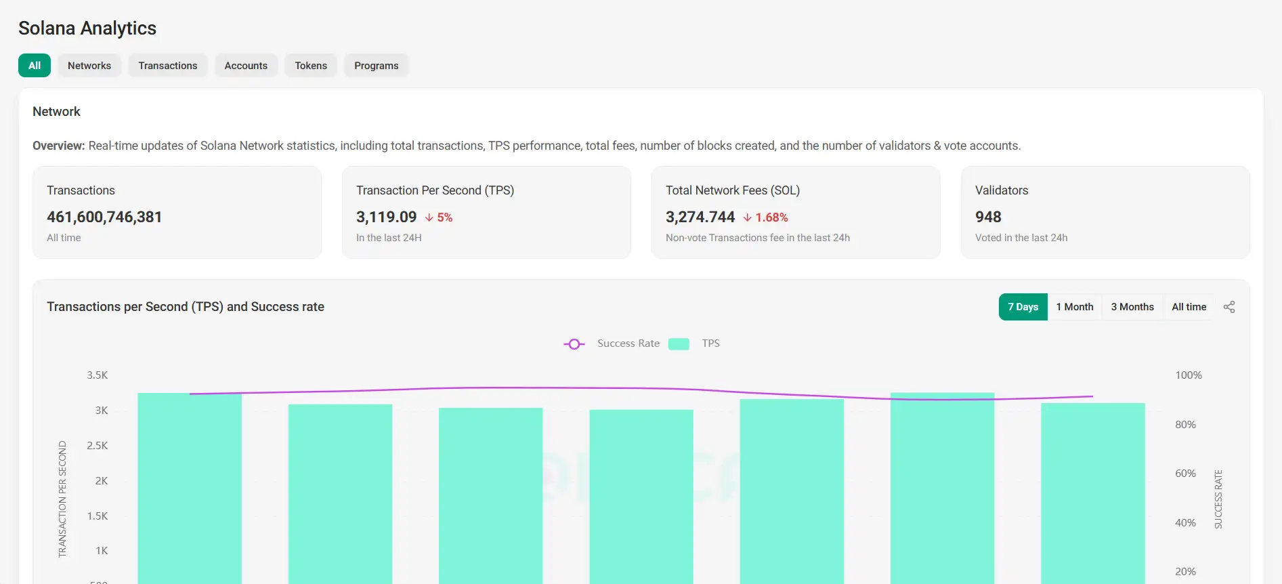
Task: Click the Transactions stat card
Action: 177,213
